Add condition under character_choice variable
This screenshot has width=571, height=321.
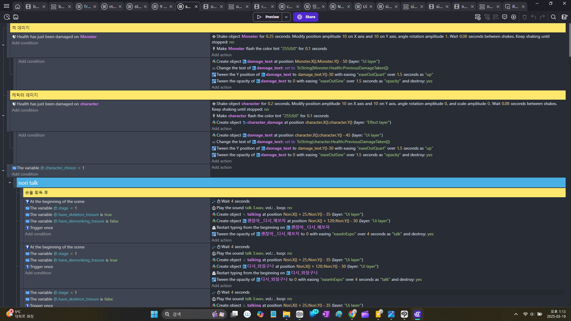[25, 174]
